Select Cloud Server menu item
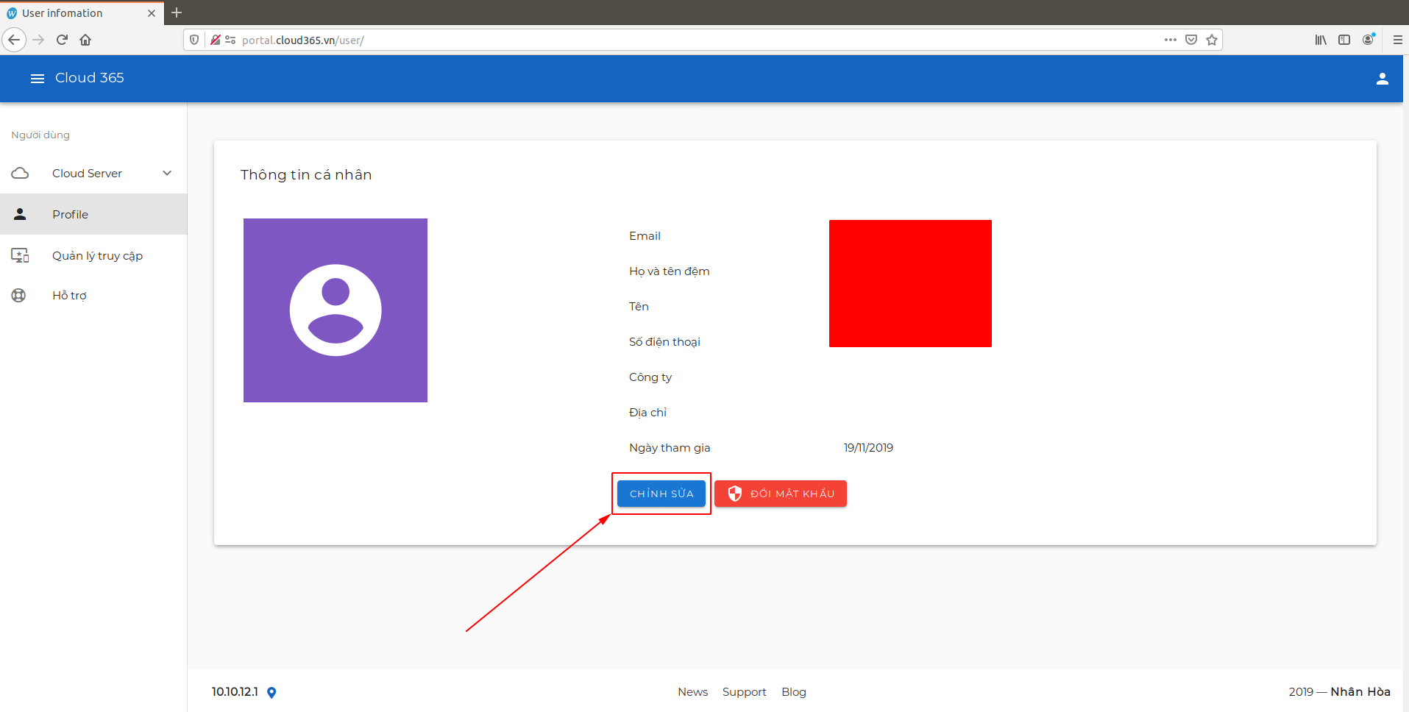Image resolution: width=1409 pixels, height=712 pixels. click(93, 173)
